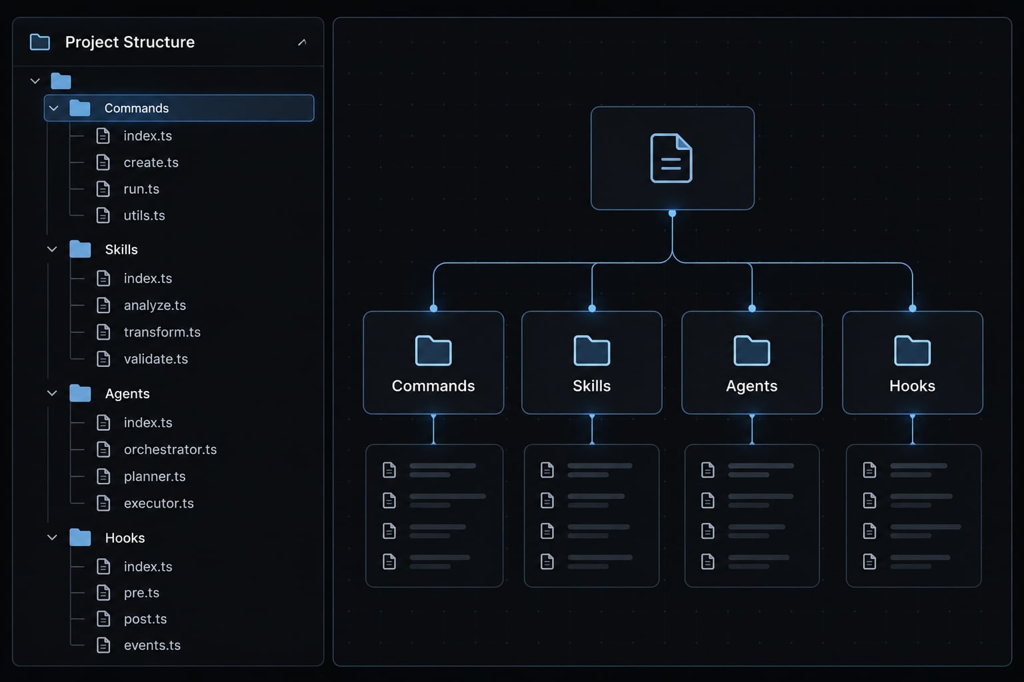Open create.ts in the tree
The image size is (1024, 682).
pyautogui.click(x=151, y=163)
